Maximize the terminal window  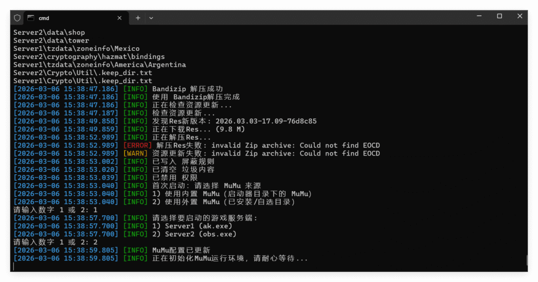click(499, 16)
